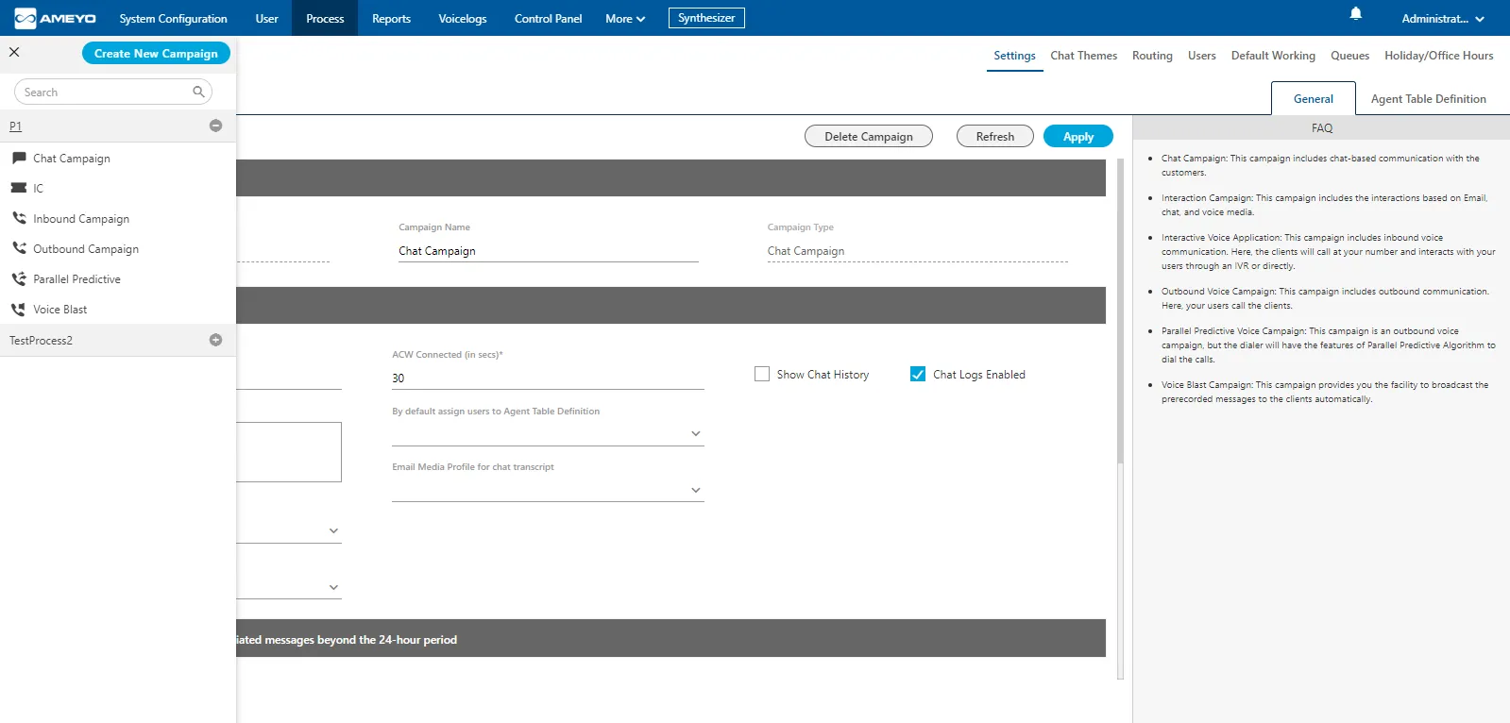Open Holiday/Office Hours tab
Viewport: 1510px width, 723px height.
[1438, 56]
